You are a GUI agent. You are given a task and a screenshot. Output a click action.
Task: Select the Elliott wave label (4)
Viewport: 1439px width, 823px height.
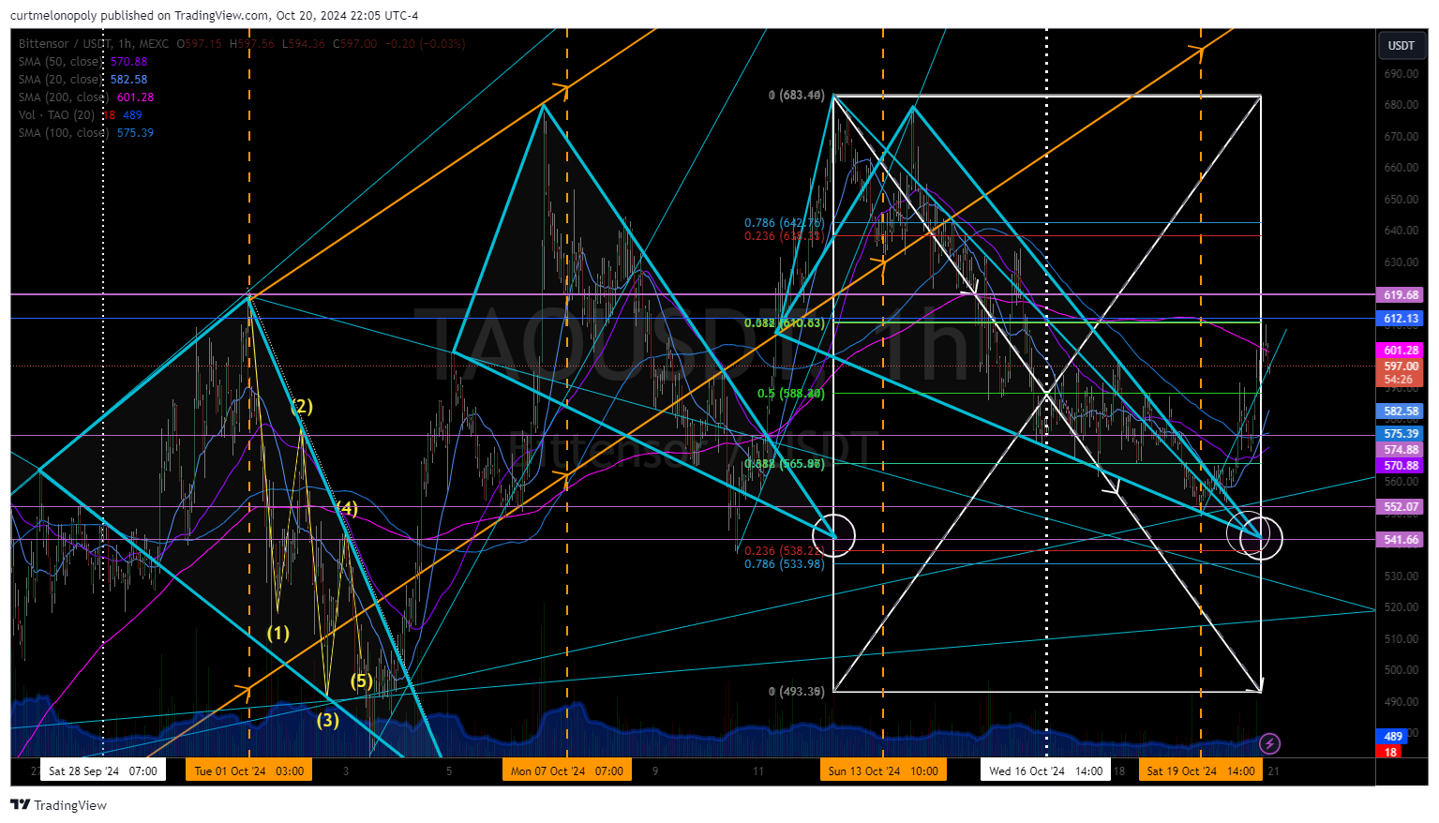(347, 509)
